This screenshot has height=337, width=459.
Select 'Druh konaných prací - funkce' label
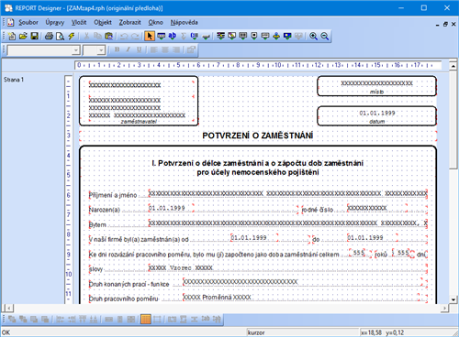[129, 284]
